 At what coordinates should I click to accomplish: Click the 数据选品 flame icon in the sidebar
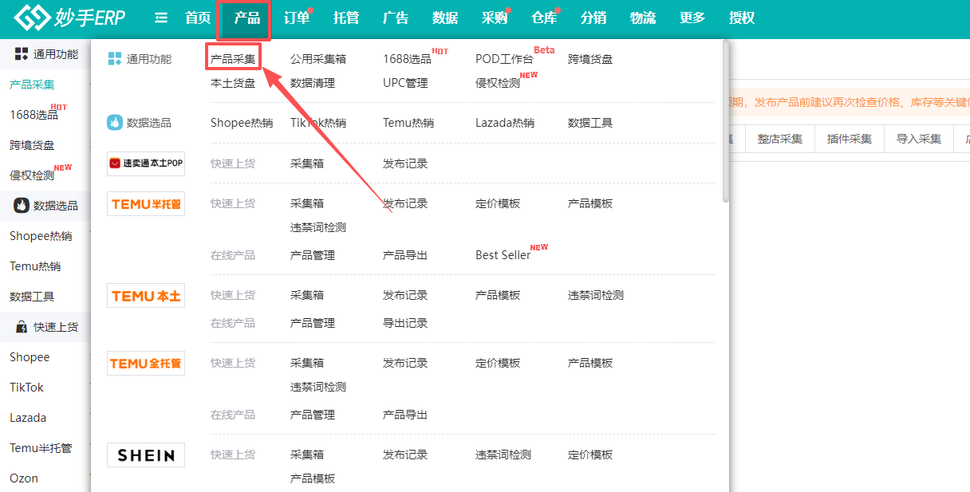click(22, 206)
